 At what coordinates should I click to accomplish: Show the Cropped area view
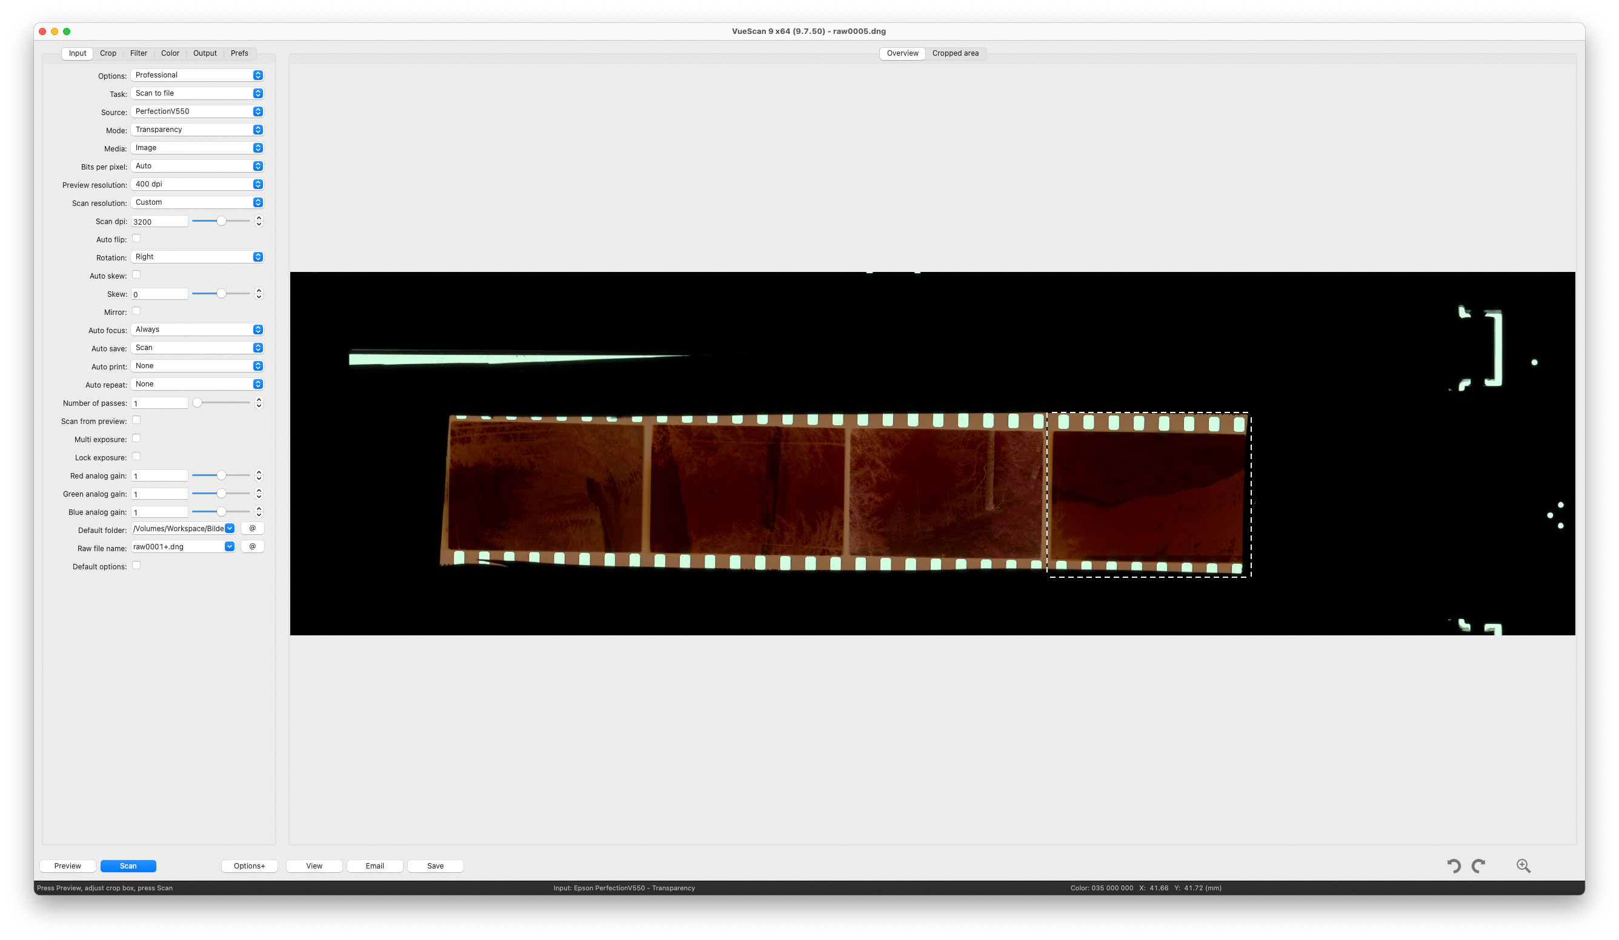tap(956, 53)
